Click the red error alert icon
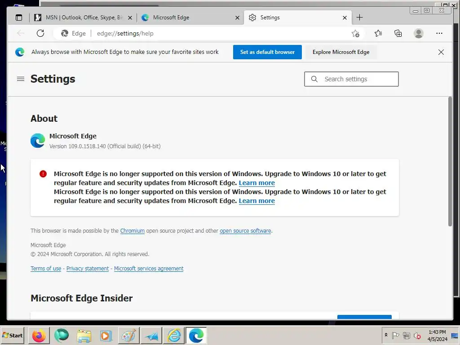 [43, 174]
